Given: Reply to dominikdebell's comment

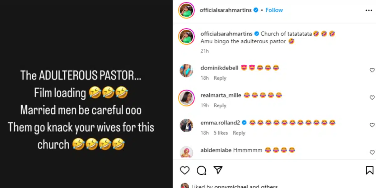Looking at the screenshot, I should 220,78.
